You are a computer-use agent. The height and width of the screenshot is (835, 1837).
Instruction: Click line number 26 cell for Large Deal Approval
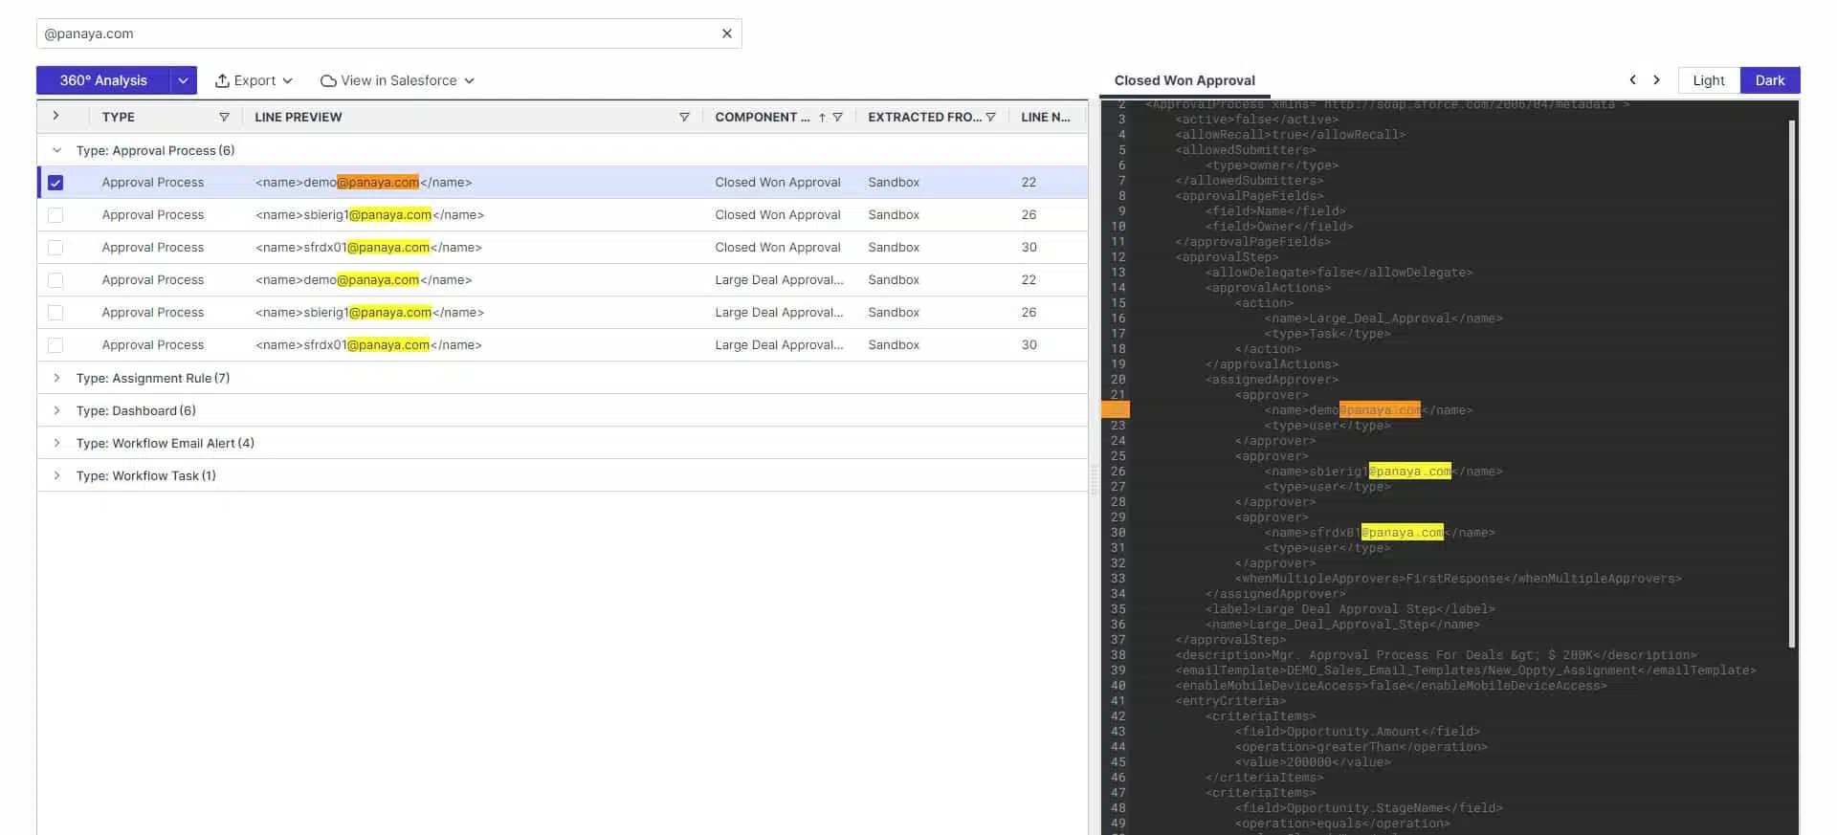click(1029, 313)
